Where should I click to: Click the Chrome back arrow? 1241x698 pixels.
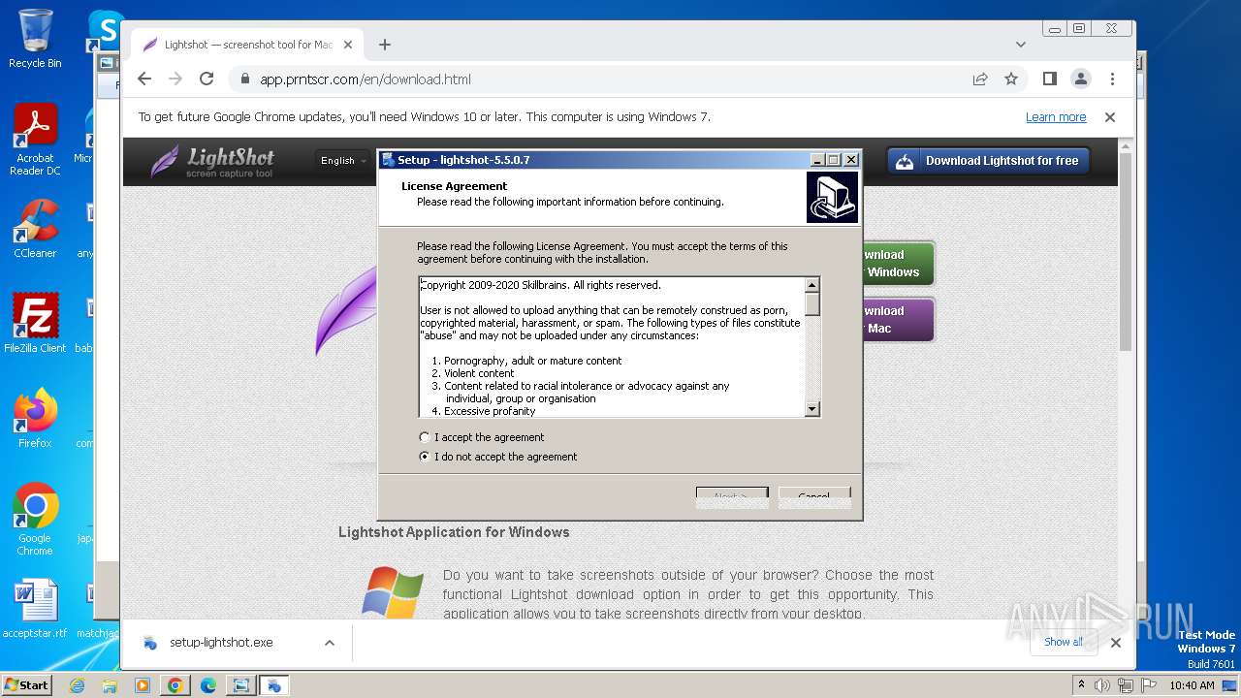coord(144,79)
